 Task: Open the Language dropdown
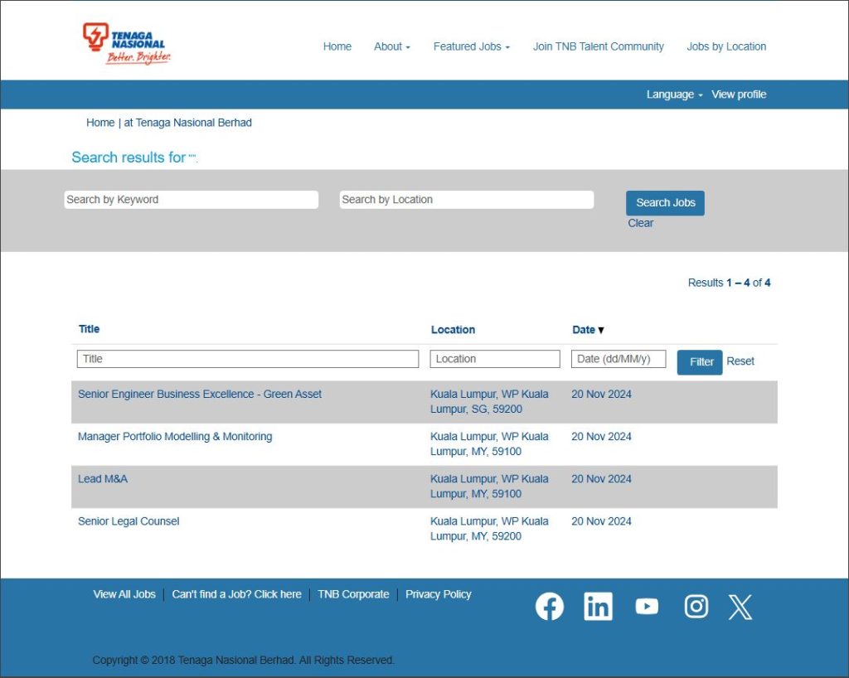tap(674, 94)
